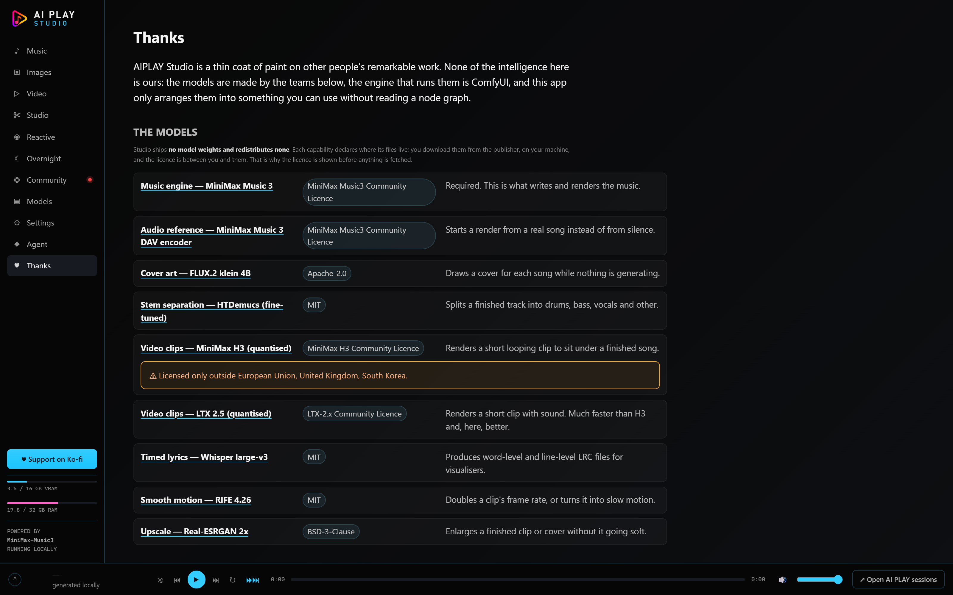Image resolution: width=953 pixels, height=595 pixels.
Task: Open Smooth motion — RIFE 4.26 link
Action: coord(196,500)
